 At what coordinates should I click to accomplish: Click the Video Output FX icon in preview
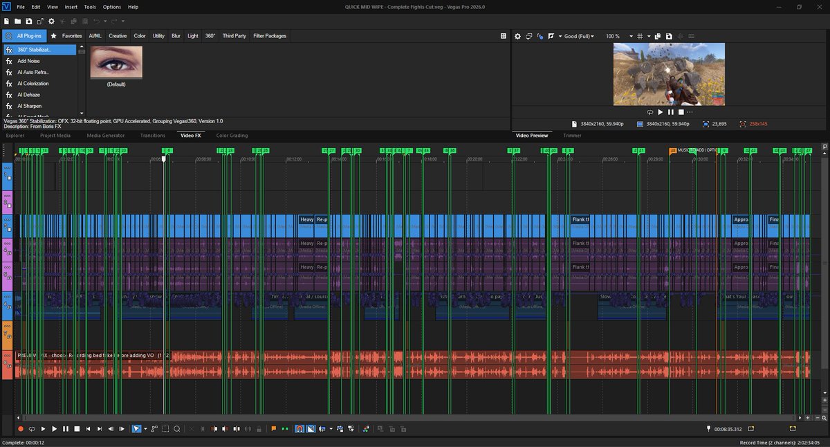[x=539, y=36]
